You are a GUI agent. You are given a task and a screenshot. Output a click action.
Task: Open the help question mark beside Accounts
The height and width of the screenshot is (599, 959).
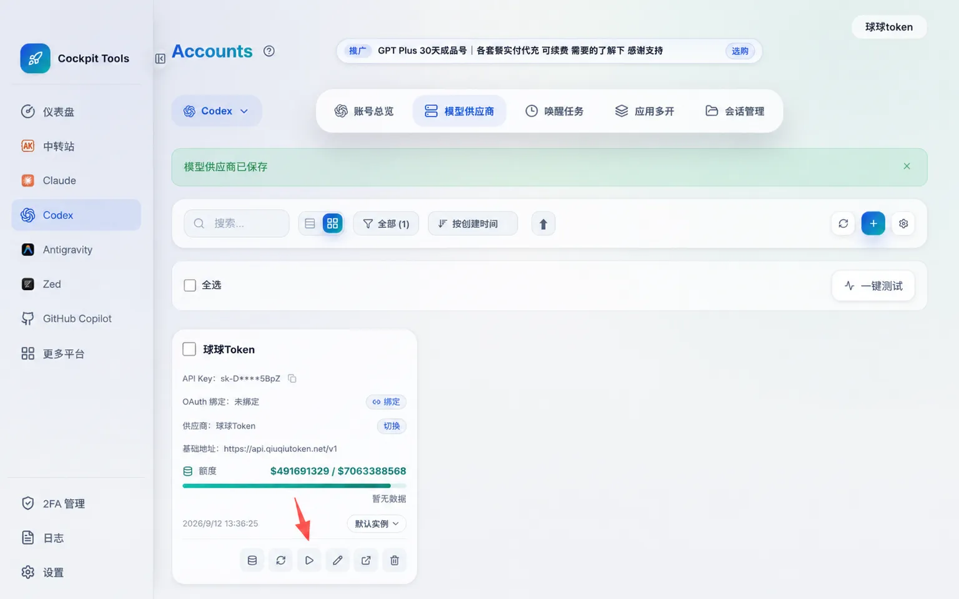[269, 51]
